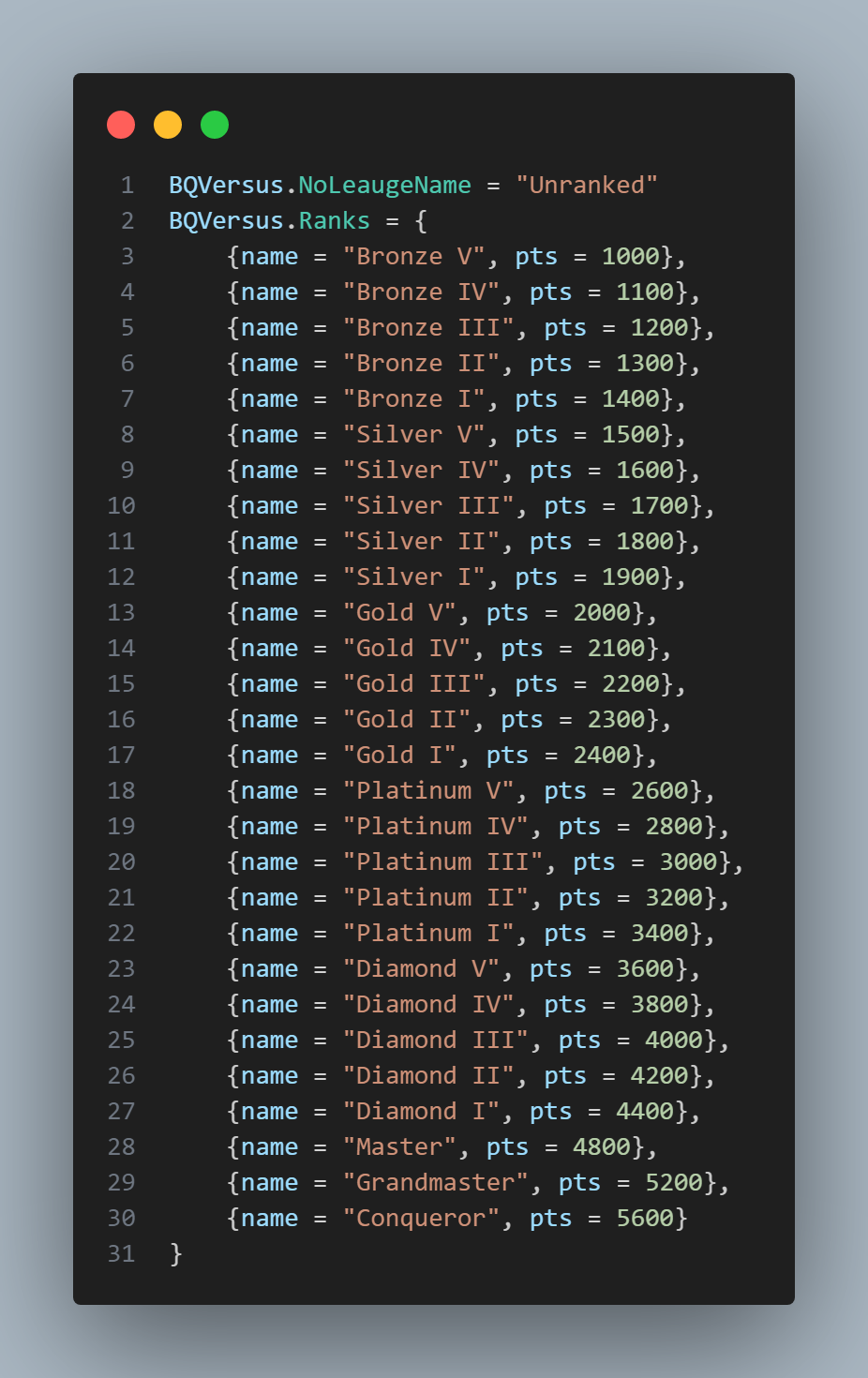Click the red close dot
The height and width of the screenshot is (1378, 868).
coord(121,125)
